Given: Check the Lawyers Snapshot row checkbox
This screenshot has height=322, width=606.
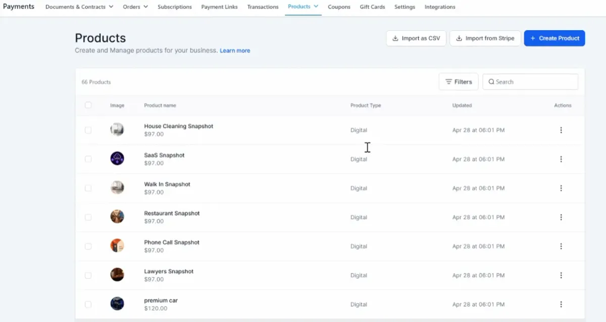Looking at the screenshot, I should [88, 275].
